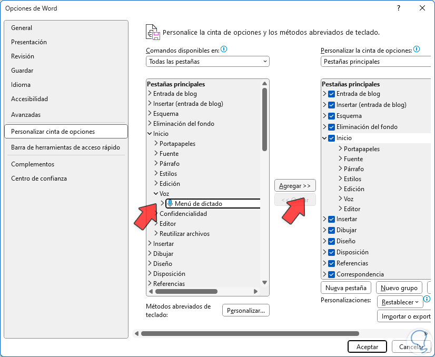Click the left arrow of the bottom dialog scrollbar
Image resolution: width=435 pixels, height=357 pixels.
[x=136, y=333]
